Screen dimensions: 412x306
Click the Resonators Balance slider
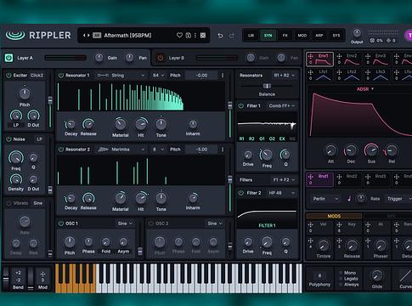click(267, 86)
